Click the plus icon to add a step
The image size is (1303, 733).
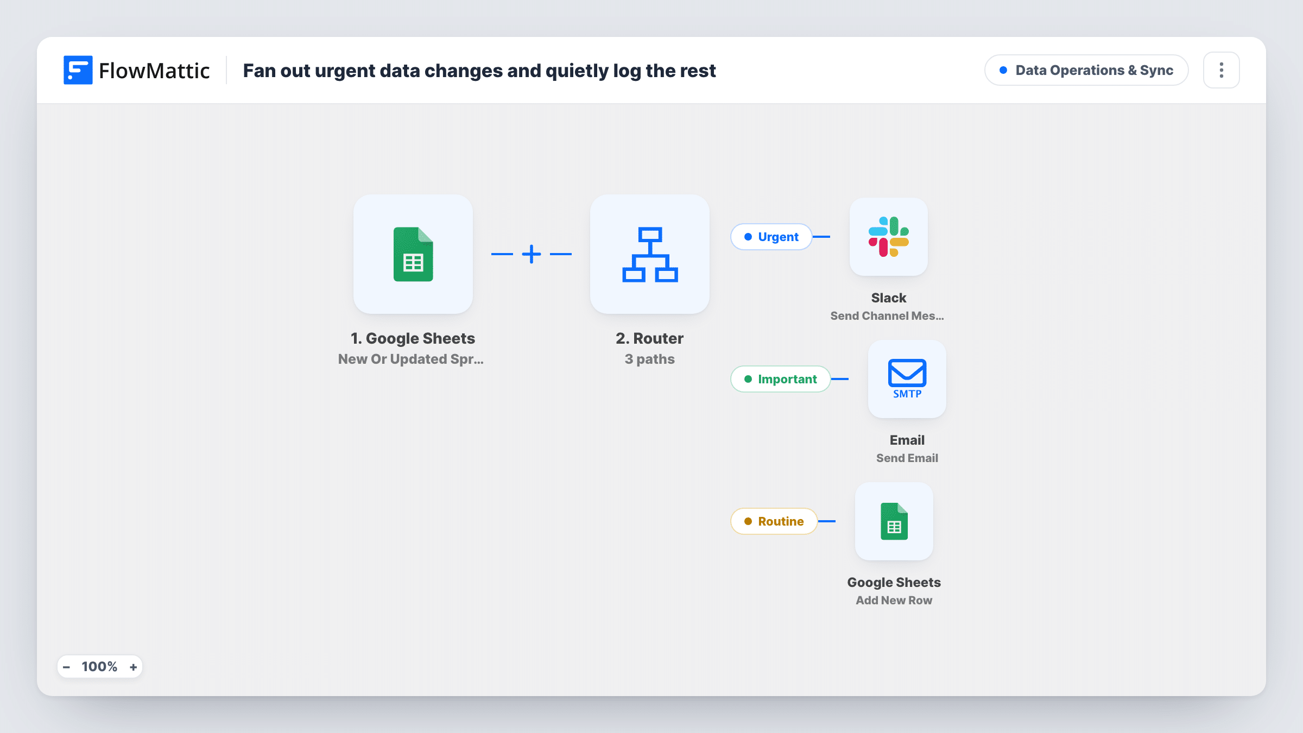click(532, 254)
